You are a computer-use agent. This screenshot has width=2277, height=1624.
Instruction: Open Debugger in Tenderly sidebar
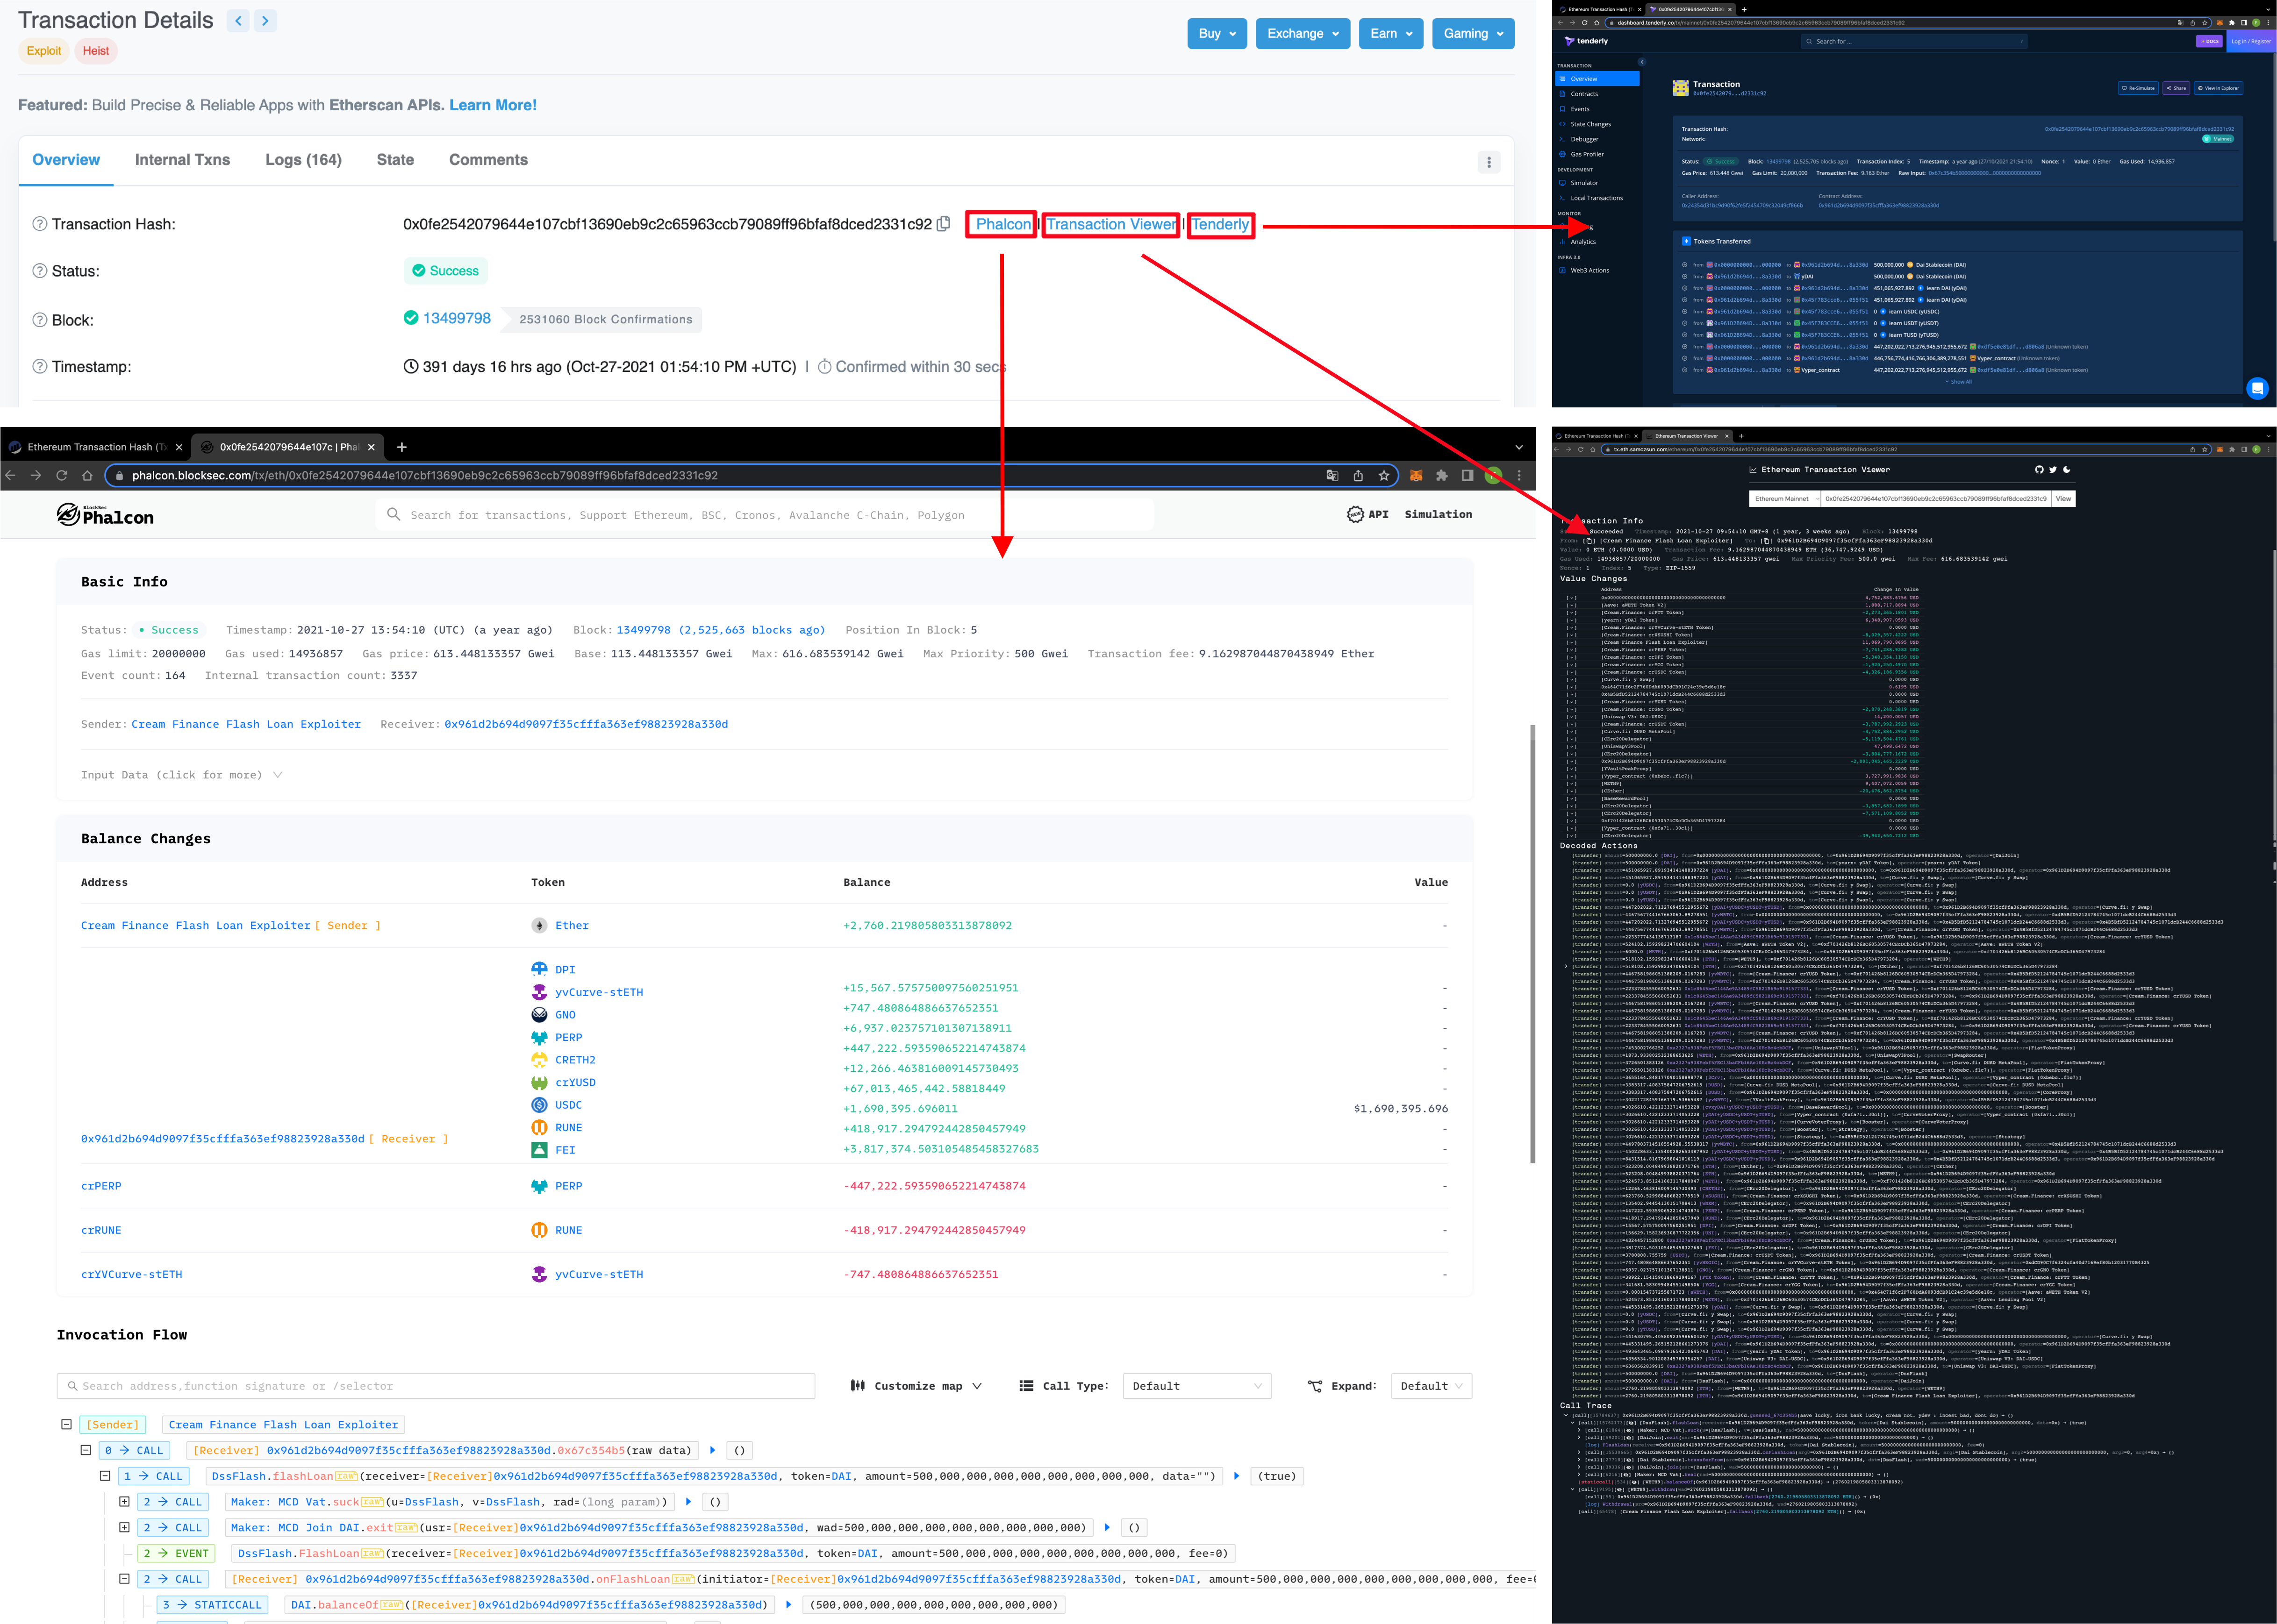tap(1584, 139)
